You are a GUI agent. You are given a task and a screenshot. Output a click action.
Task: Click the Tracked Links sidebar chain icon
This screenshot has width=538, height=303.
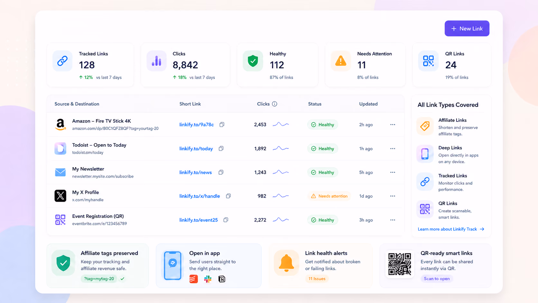coord(425,182)
